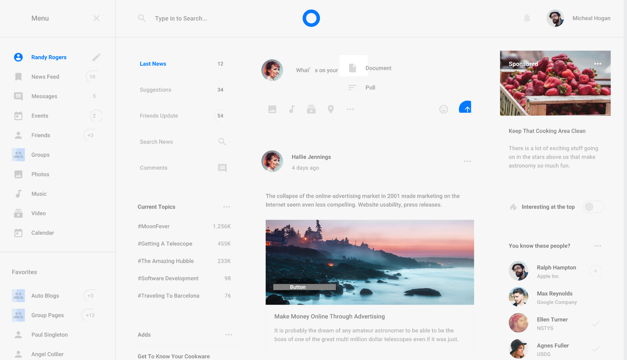627x360 pixels.
Task: Expand options menu on Hallie Jennings post
Action: [467, 161]
